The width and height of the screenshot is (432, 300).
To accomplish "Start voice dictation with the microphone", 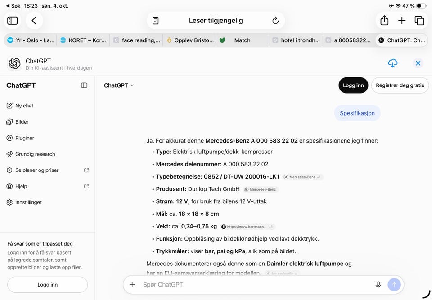I will click(x=378, y=285).
